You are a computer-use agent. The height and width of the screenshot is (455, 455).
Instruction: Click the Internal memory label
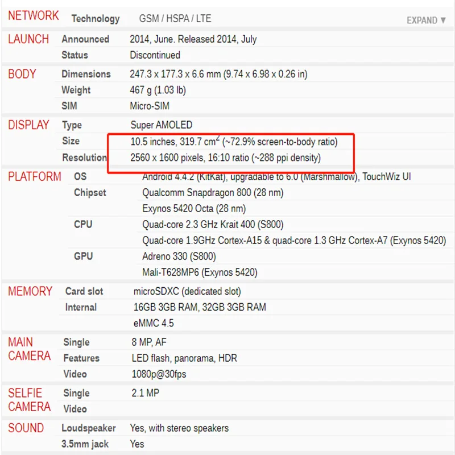81,307
